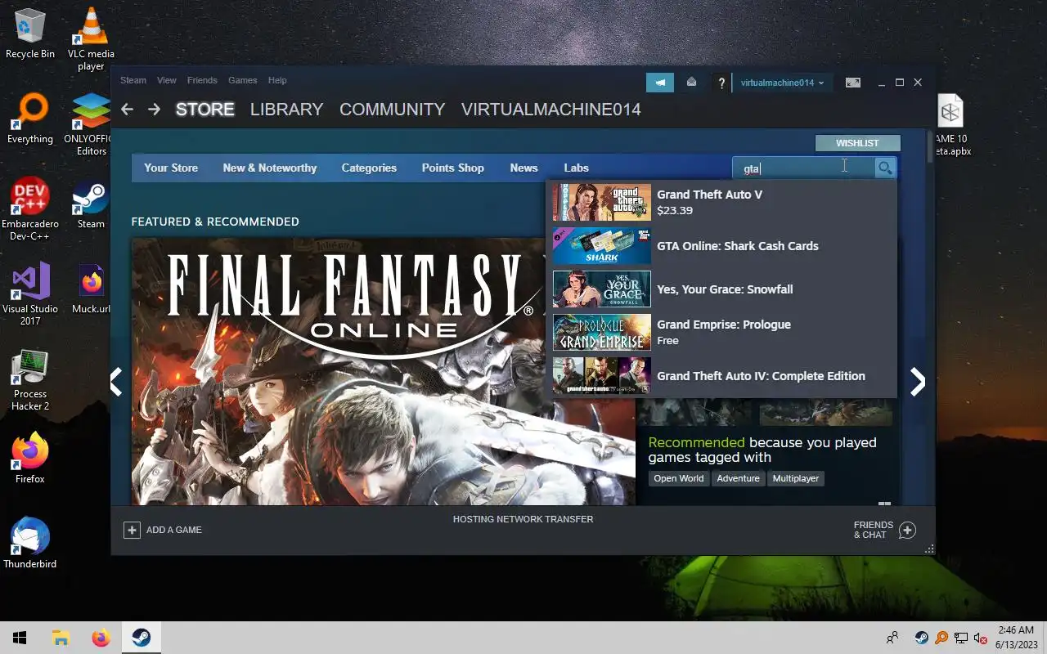Open Firefox desktop shortcut
The image size is (1047, 654).
(x=30, y=458)
